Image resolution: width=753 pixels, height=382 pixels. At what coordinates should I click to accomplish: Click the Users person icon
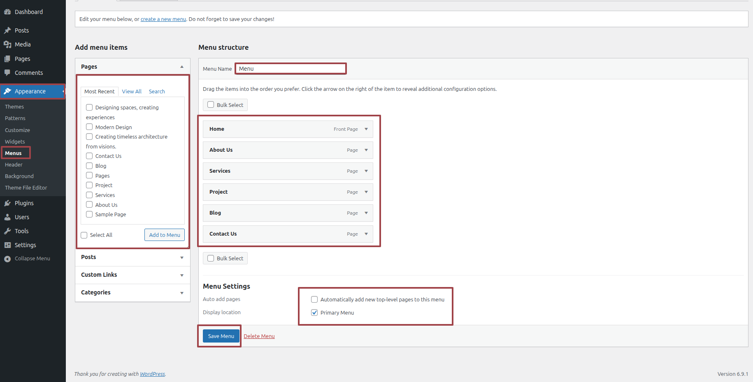[7, 217]
